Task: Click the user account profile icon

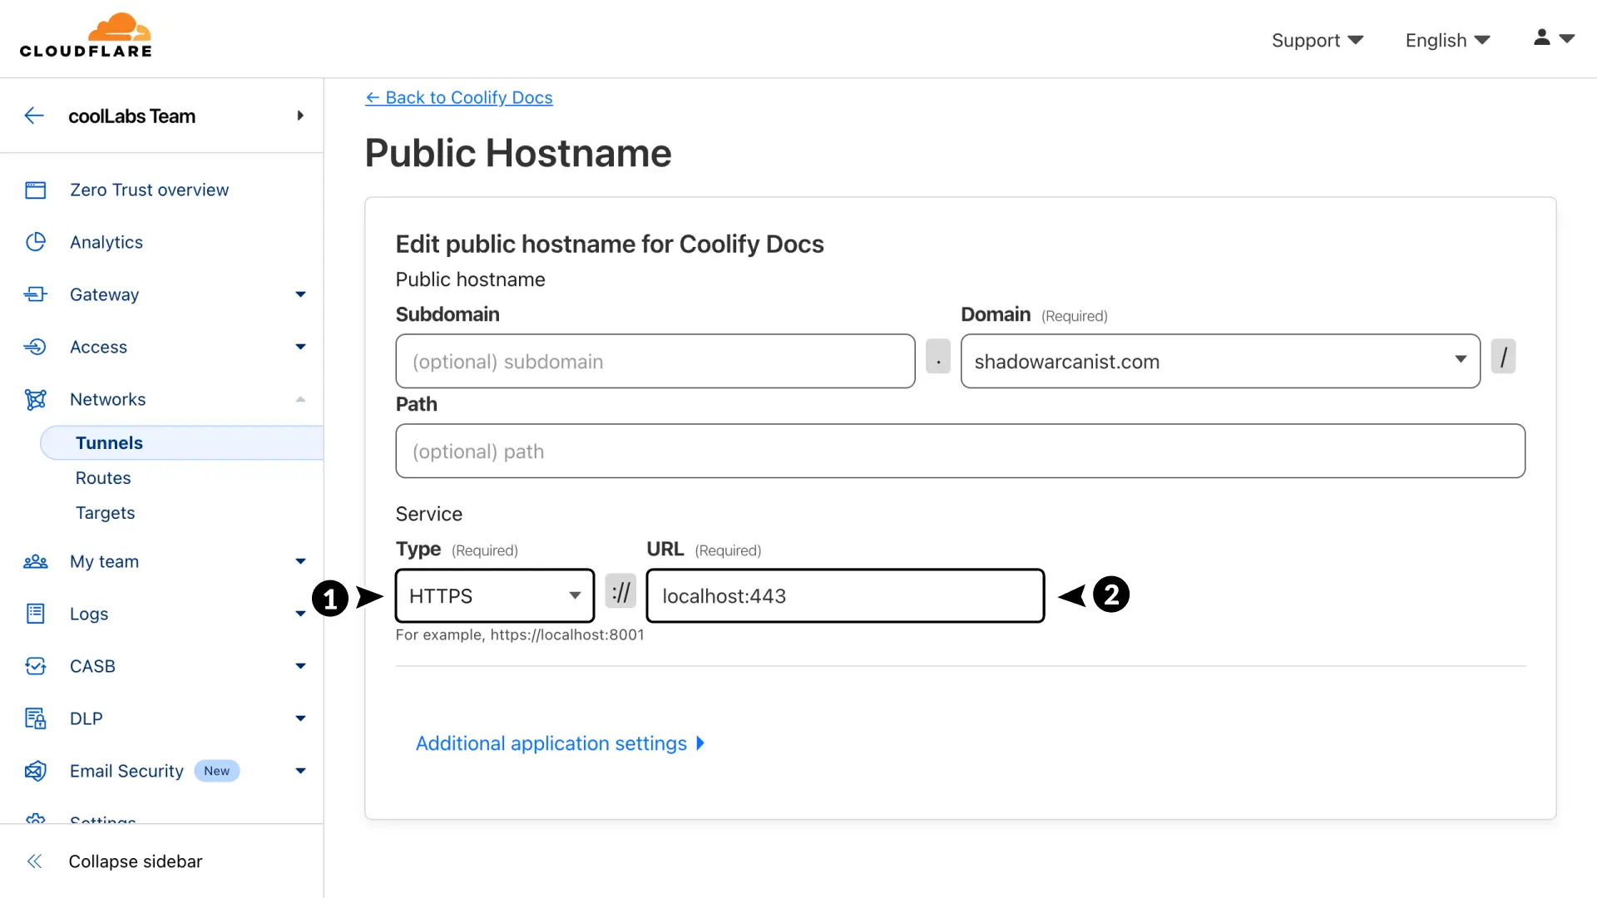Action: (1541, 37)
